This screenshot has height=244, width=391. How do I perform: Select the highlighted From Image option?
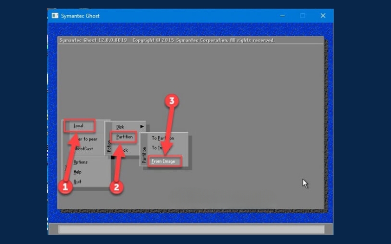[x=163, y=162]
